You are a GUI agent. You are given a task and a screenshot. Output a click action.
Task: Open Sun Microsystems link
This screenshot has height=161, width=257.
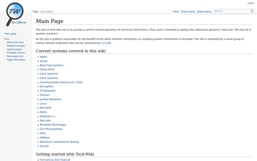[51, 129]
